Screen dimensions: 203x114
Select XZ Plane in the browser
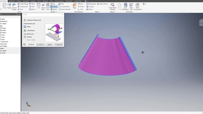pos(3,30)
